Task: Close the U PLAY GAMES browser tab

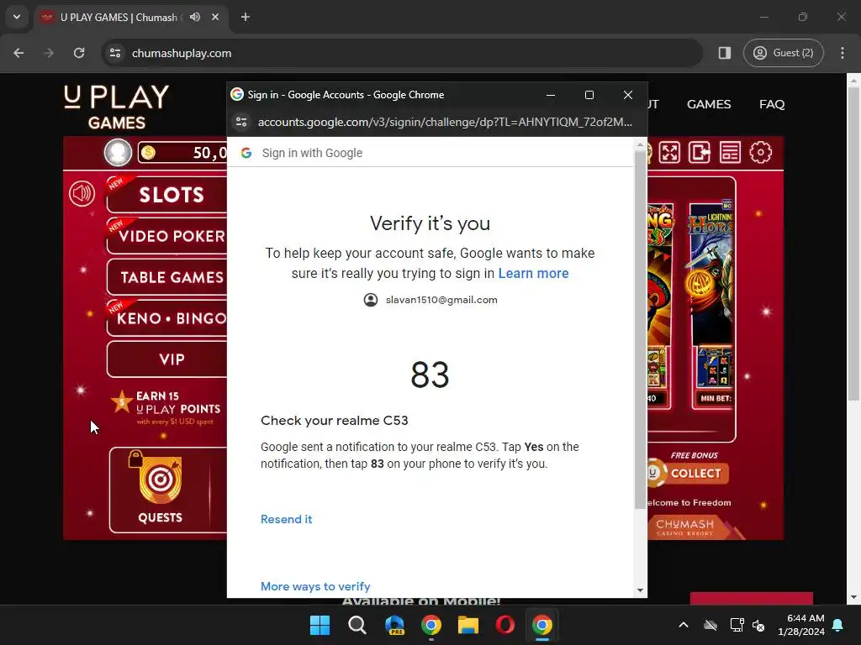Action: click(215, 17)
